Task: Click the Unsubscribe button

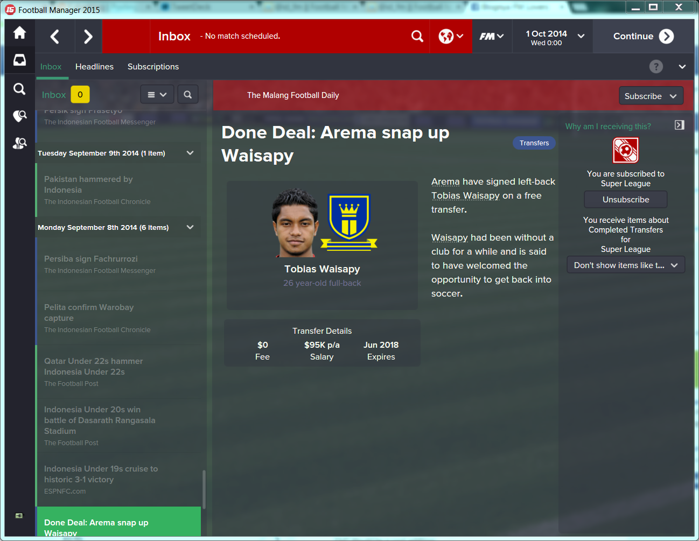Action: 626,200
